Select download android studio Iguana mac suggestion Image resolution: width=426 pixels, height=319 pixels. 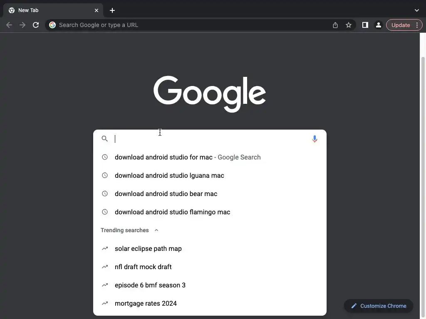pyautogui.click(x=210, y=176)
